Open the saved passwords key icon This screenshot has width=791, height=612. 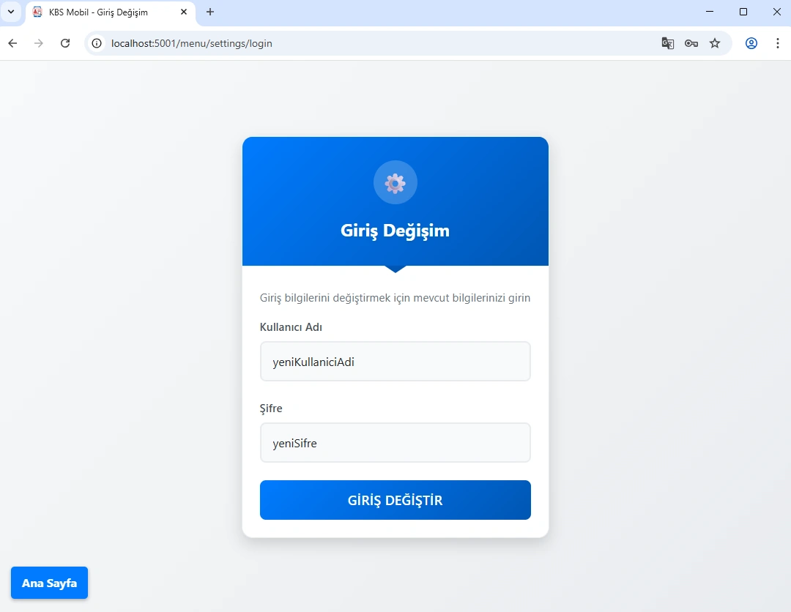tap(691, 43)
